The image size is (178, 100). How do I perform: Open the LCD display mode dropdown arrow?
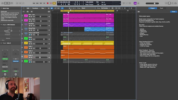[x=120, y=3]
